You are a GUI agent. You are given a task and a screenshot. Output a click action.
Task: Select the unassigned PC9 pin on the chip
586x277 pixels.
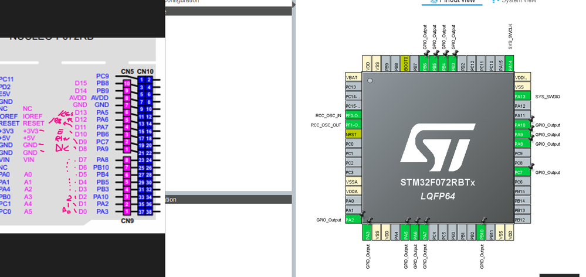[523, 153]
